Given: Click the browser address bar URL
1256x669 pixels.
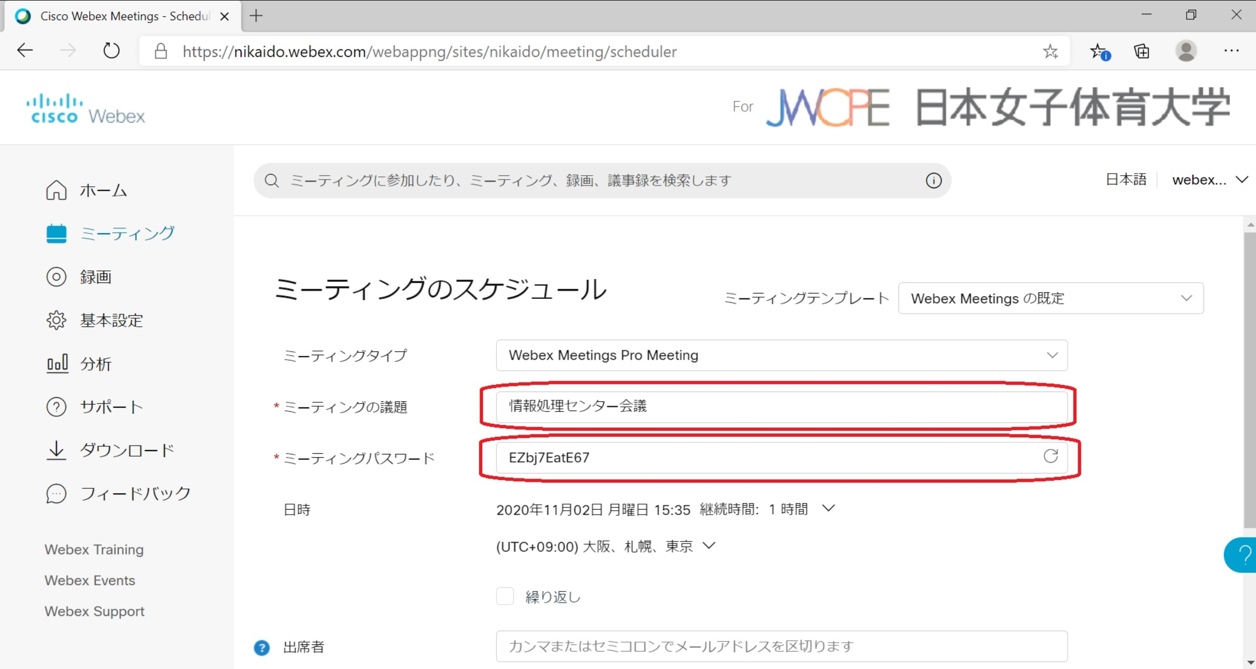Looking at the screenshot, I should point(430,51).
